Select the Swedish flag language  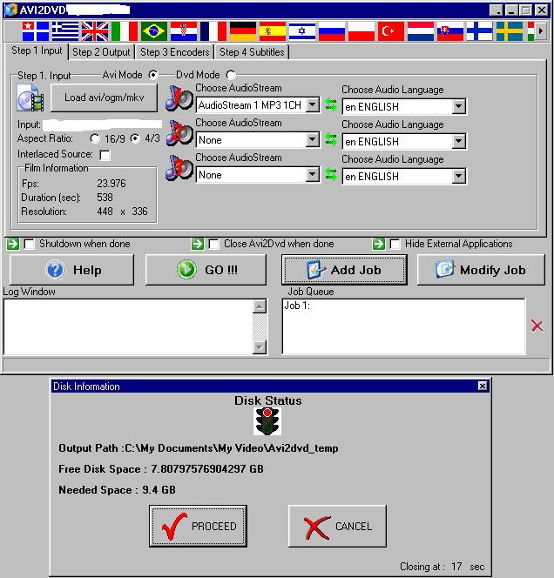tap(510, 31)
